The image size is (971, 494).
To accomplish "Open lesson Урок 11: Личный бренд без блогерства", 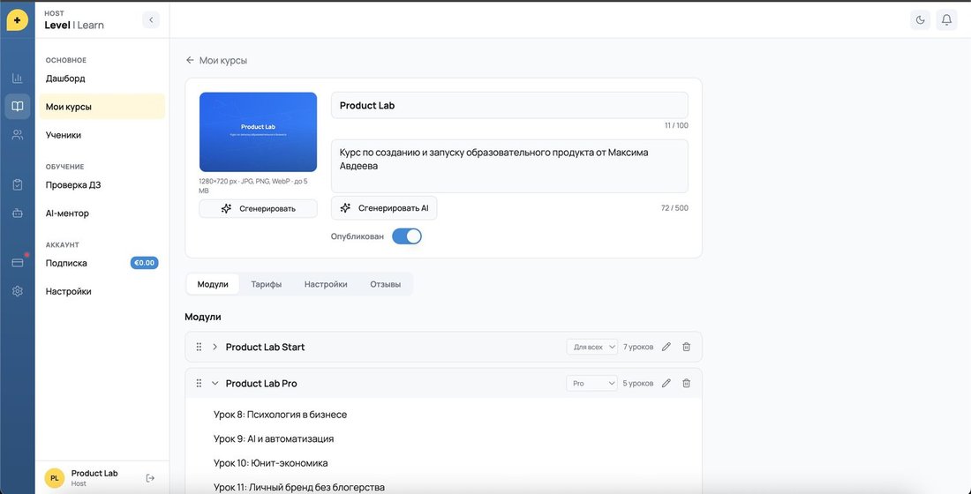I will (x=299, y=487).
